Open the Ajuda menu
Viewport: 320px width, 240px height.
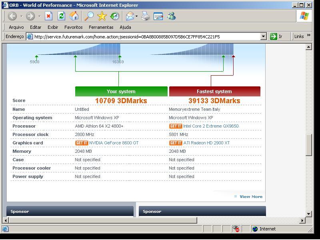(125, 27)
